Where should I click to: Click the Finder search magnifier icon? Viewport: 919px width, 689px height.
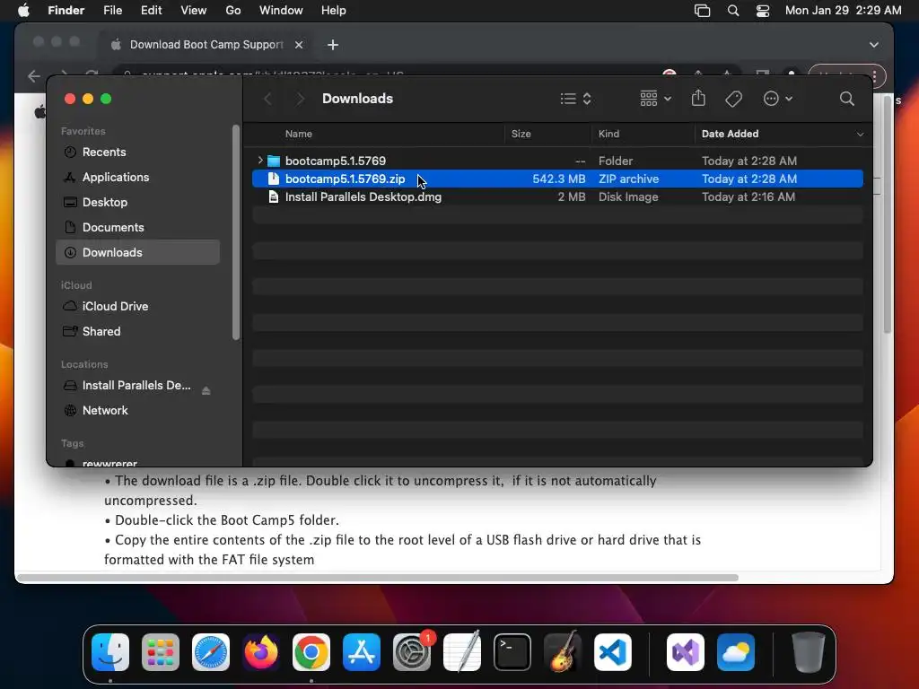(x=846, y=99)
